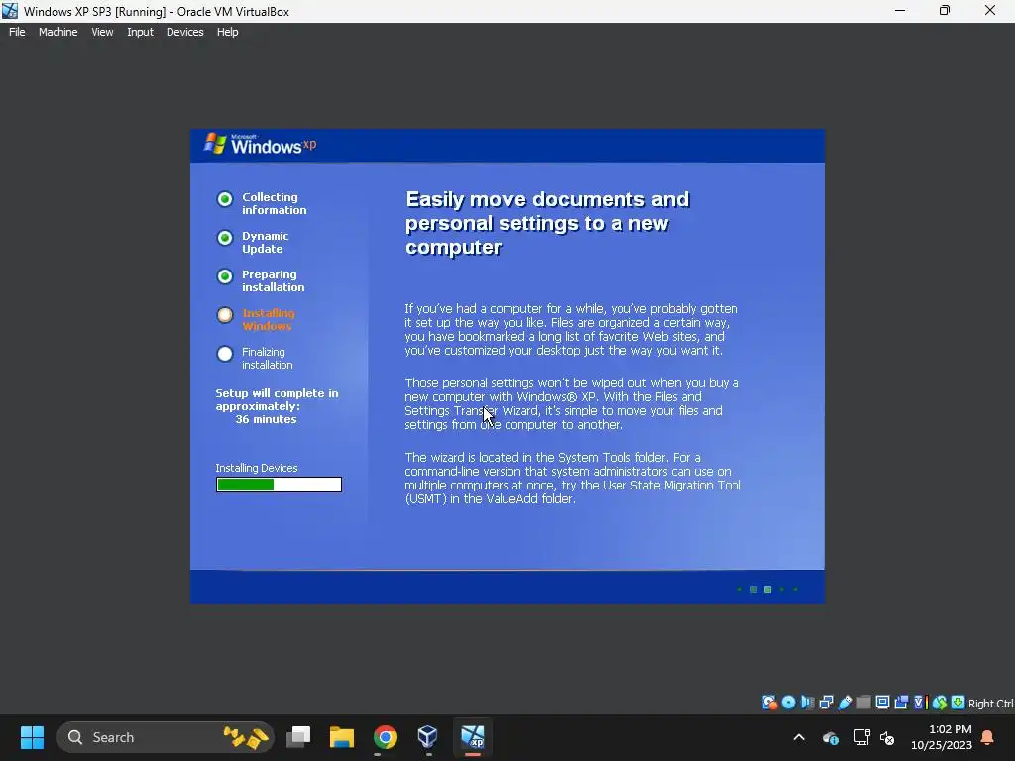1015x761 pixels.
Task: Open File Explorer from the taskbar
Action: pos(342,737)
